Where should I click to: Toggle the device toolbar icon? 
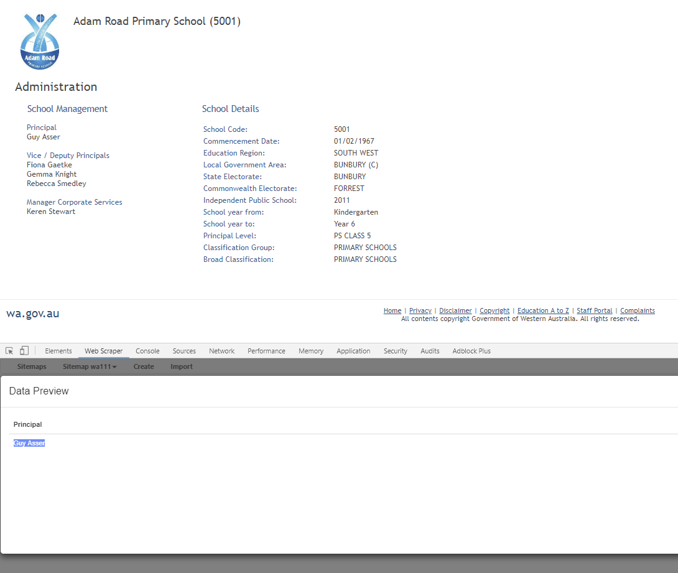(x=24, y=351)
